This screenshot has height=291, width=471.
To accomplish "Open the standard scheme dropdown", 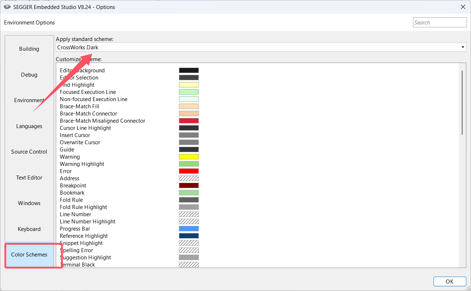I will pyautogui.click(x=261, y=47).
